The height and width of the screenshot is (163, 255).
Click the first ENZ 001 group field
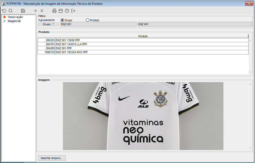click(x=98, y=24)
